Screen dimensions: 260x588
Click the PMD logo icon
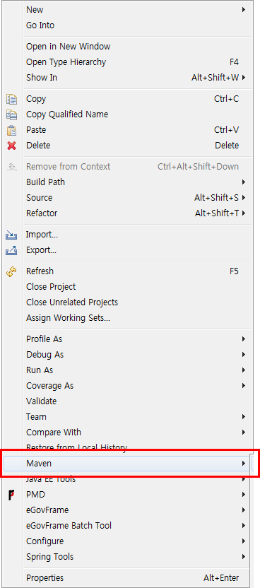click(11, 495)
